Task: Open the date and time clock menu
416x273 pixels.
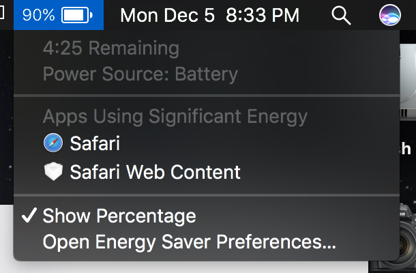Action: (209, 15)
